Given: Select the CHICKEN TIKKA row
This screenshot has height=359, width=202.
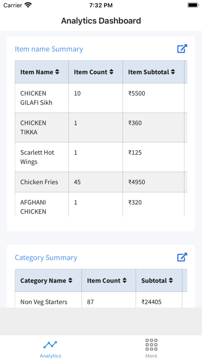Looking at the screenshot, I should click(101, 127).
